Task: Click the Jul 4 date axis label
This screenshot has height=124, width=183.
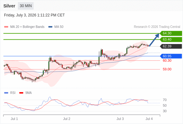Action: click(149, 119)
